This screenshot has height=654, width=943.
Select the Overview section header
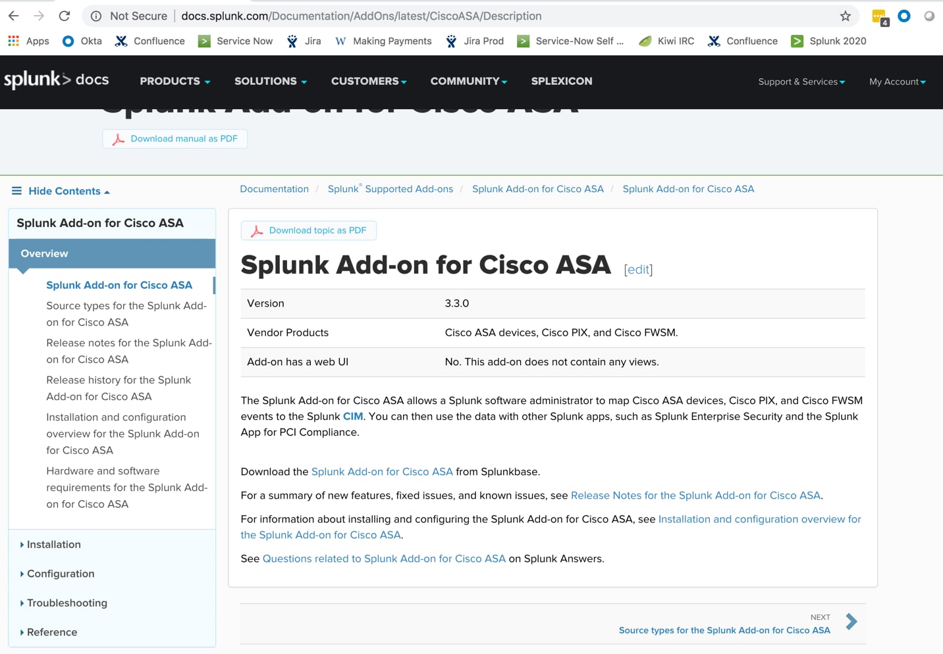point(112,253)
